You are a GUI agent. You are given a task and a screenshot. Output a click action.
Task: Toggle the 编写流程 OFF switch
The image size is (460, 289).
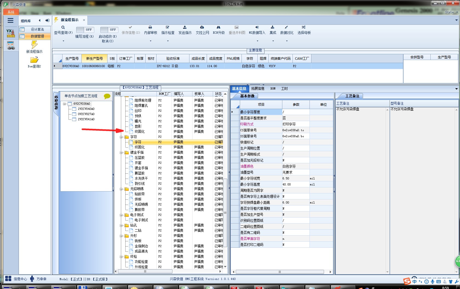[85, 30]
